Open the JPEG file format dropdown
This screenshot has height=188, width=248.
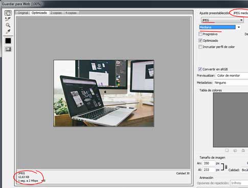coord(222,20)
